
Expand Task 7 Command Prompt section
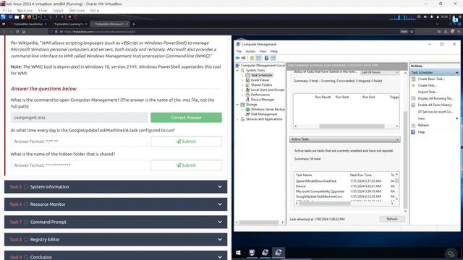[x=116, y=222]
